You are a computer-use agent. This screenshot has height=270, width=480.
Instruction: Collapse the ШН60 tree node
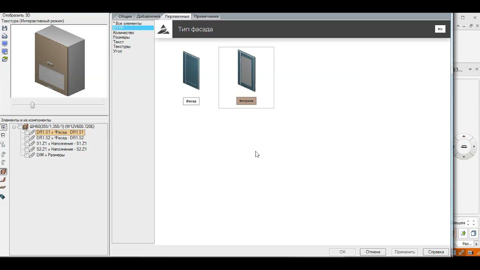(x=14, y=127)
